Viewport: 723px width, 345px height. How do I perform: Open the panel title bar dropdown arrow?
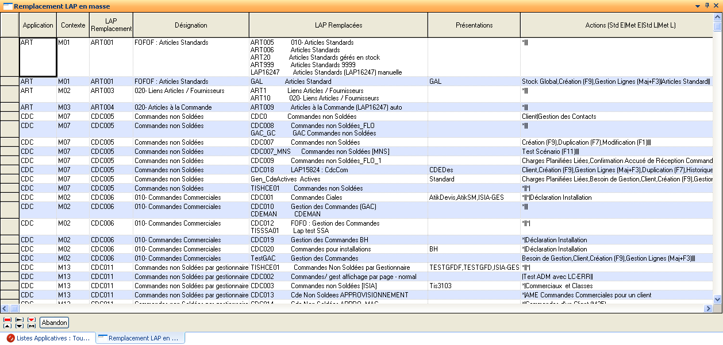point(698,6)
